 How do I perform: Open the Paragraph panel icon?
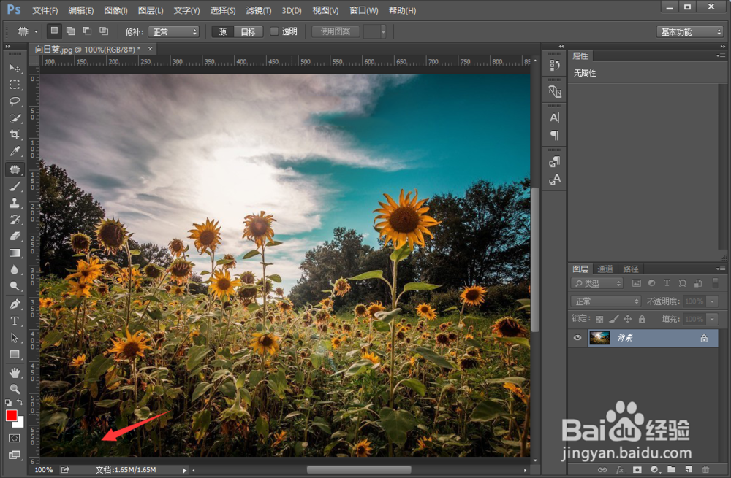click(555, 136)
